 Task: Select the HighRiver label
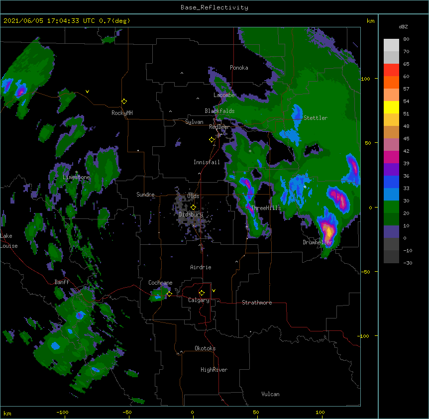coord(214,370)
